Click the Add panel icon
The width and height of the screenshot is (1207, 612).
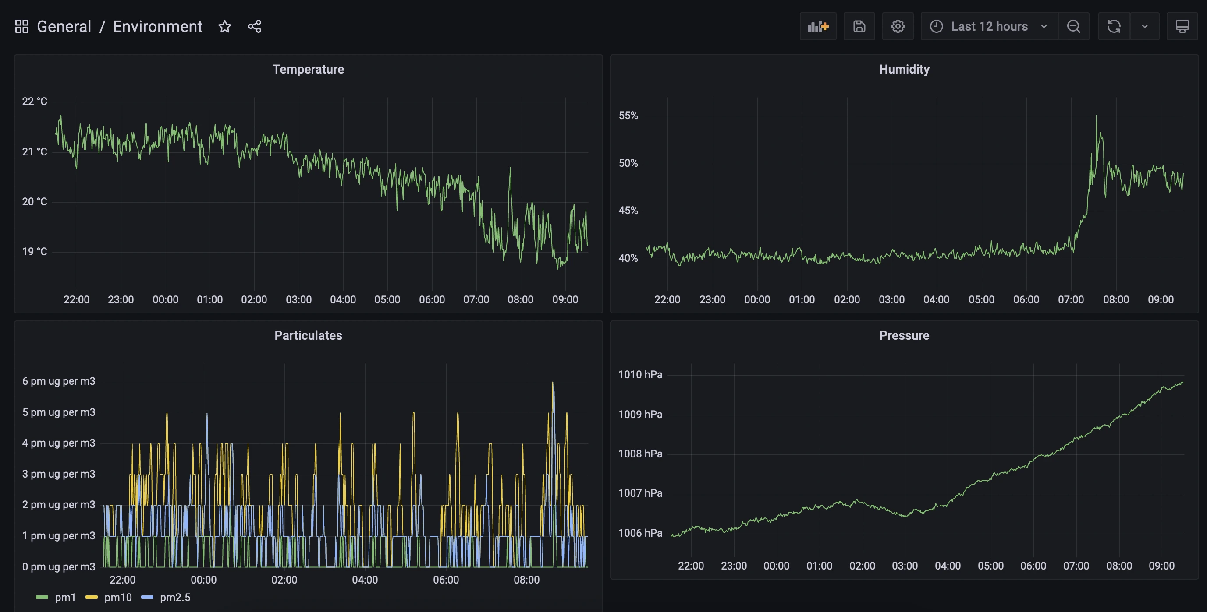coord(818,27)
